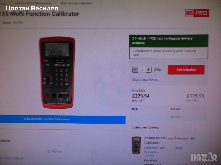
Task: Decrease quantity with the minus button
Action: coord(135,70)
